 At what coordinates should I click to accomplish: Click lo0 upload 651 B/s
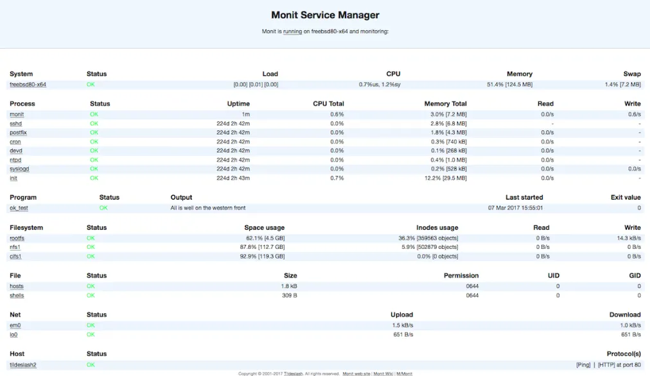click(x=403, y=334)
